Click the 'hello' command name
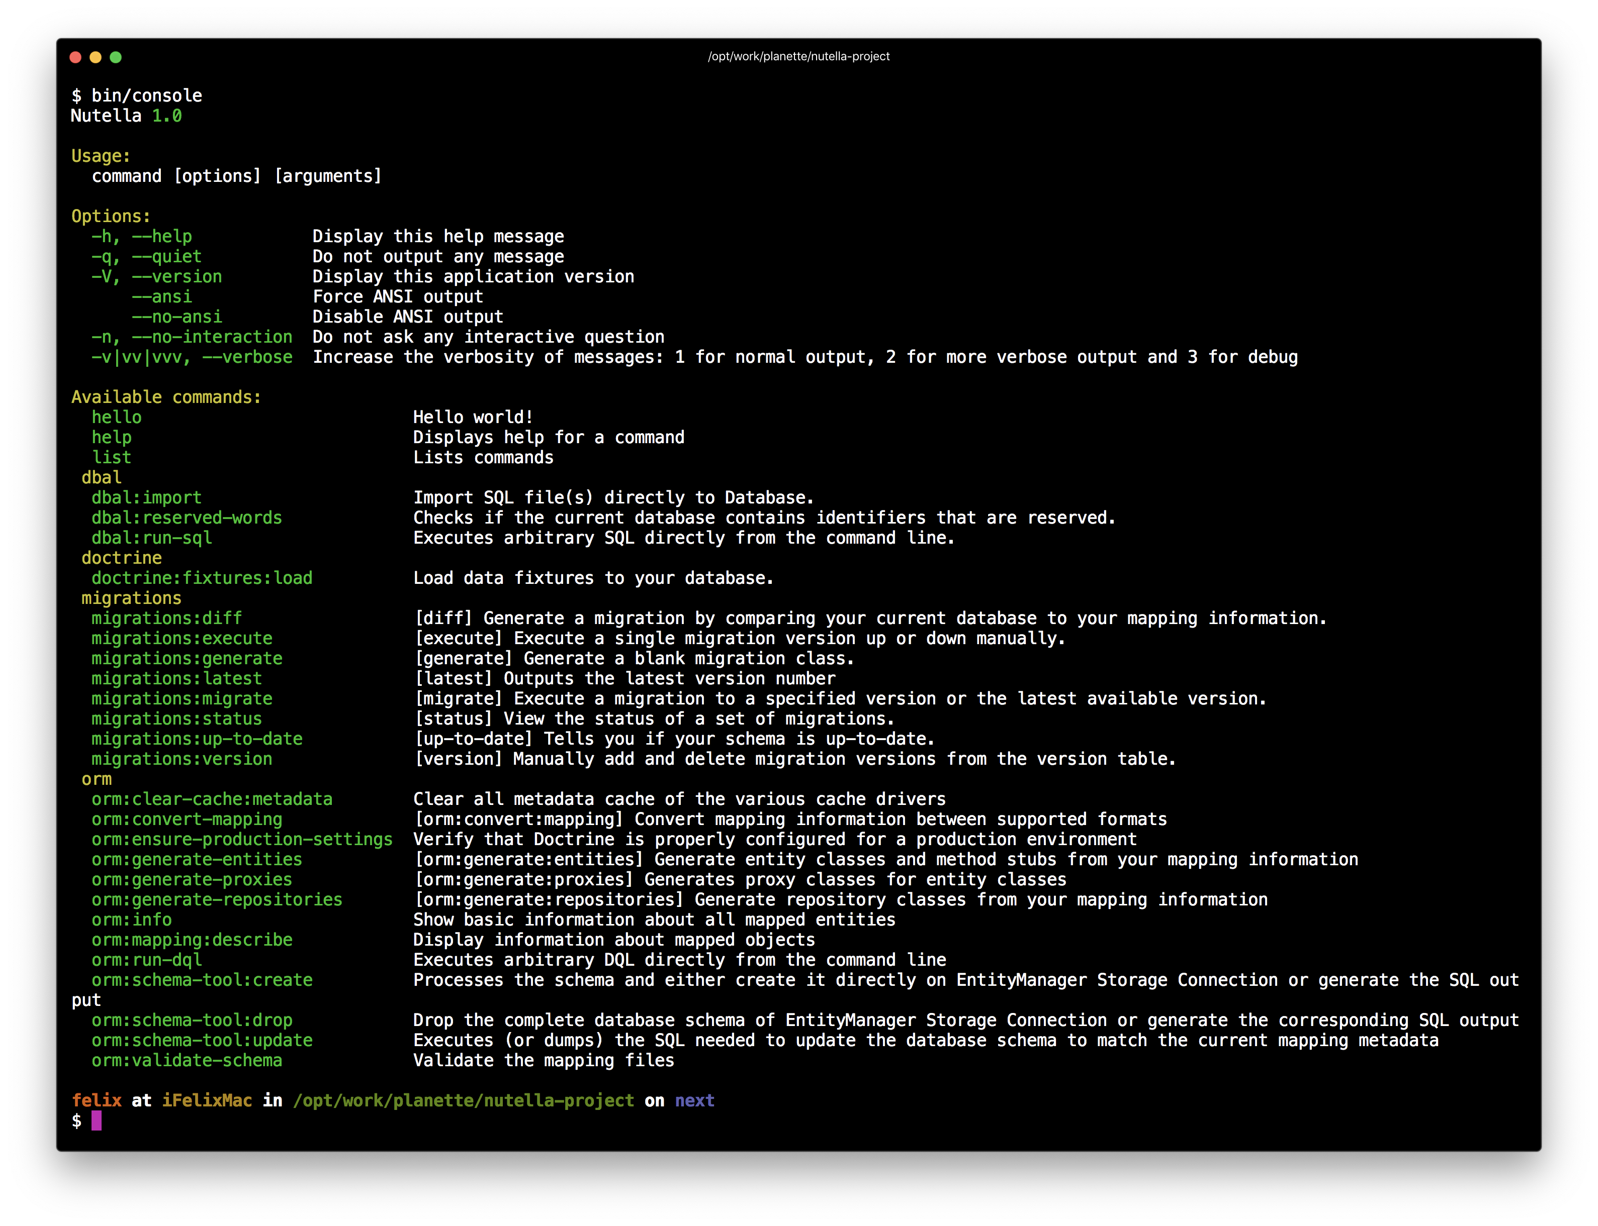This screenshot has height=1226, width=1598. [116, 418]
